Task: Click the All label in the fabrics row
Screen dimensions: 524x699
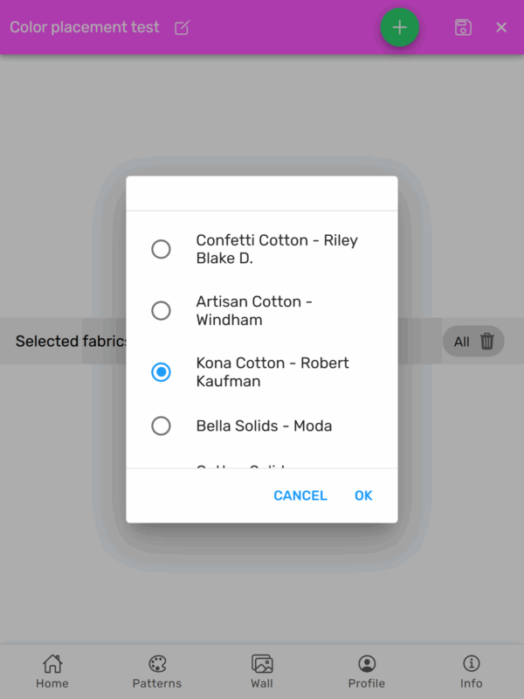Action: coord(461,342)
